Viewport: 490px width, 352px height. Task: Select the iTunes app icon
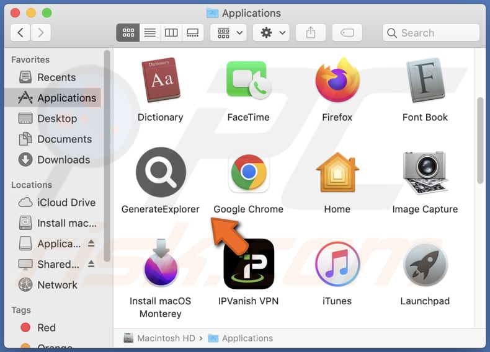coord(337,264)
